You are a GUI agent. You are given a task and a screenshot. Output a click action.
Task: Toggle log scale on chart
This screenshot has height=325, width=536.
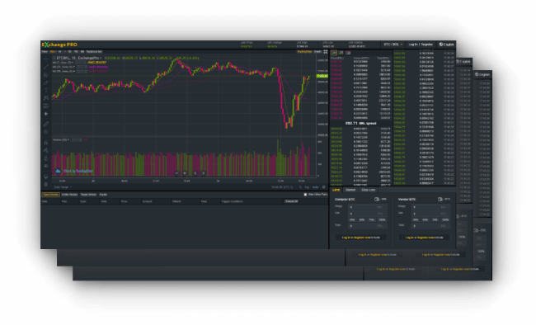tap(307, 187)
